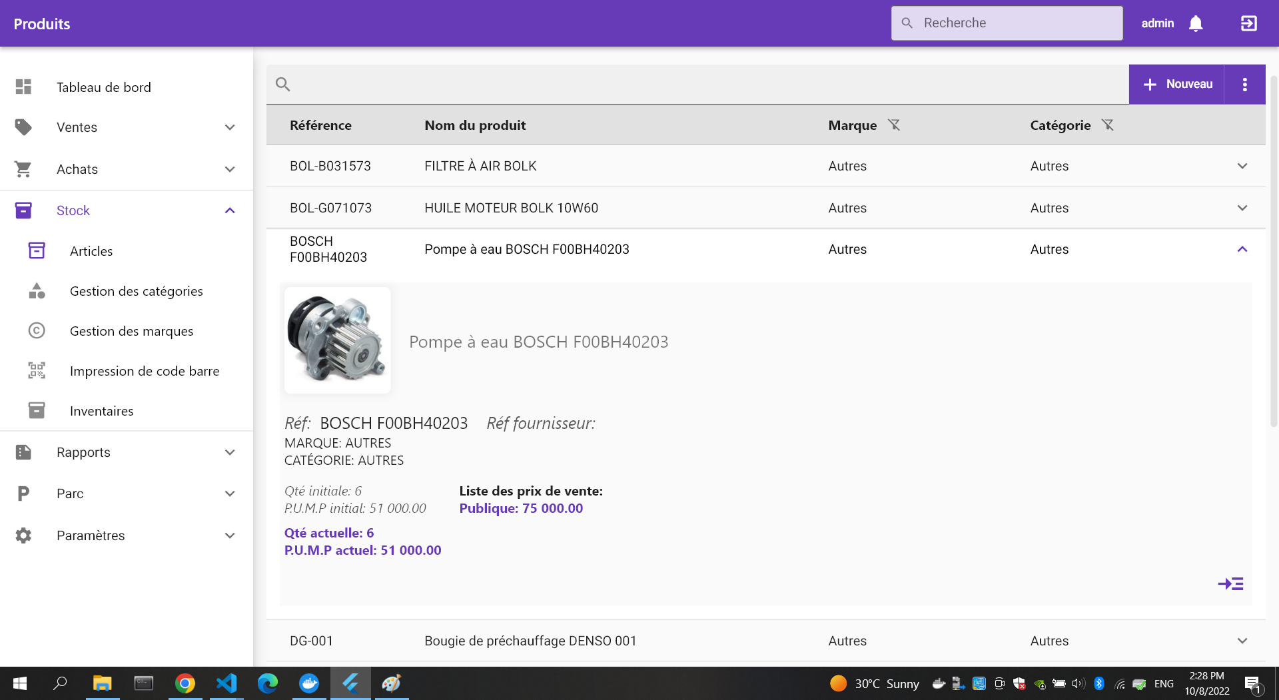Go to Tableau de bord
Image resolution: width=1279 pixels, height=700 pixels.
tap(104, 87)
